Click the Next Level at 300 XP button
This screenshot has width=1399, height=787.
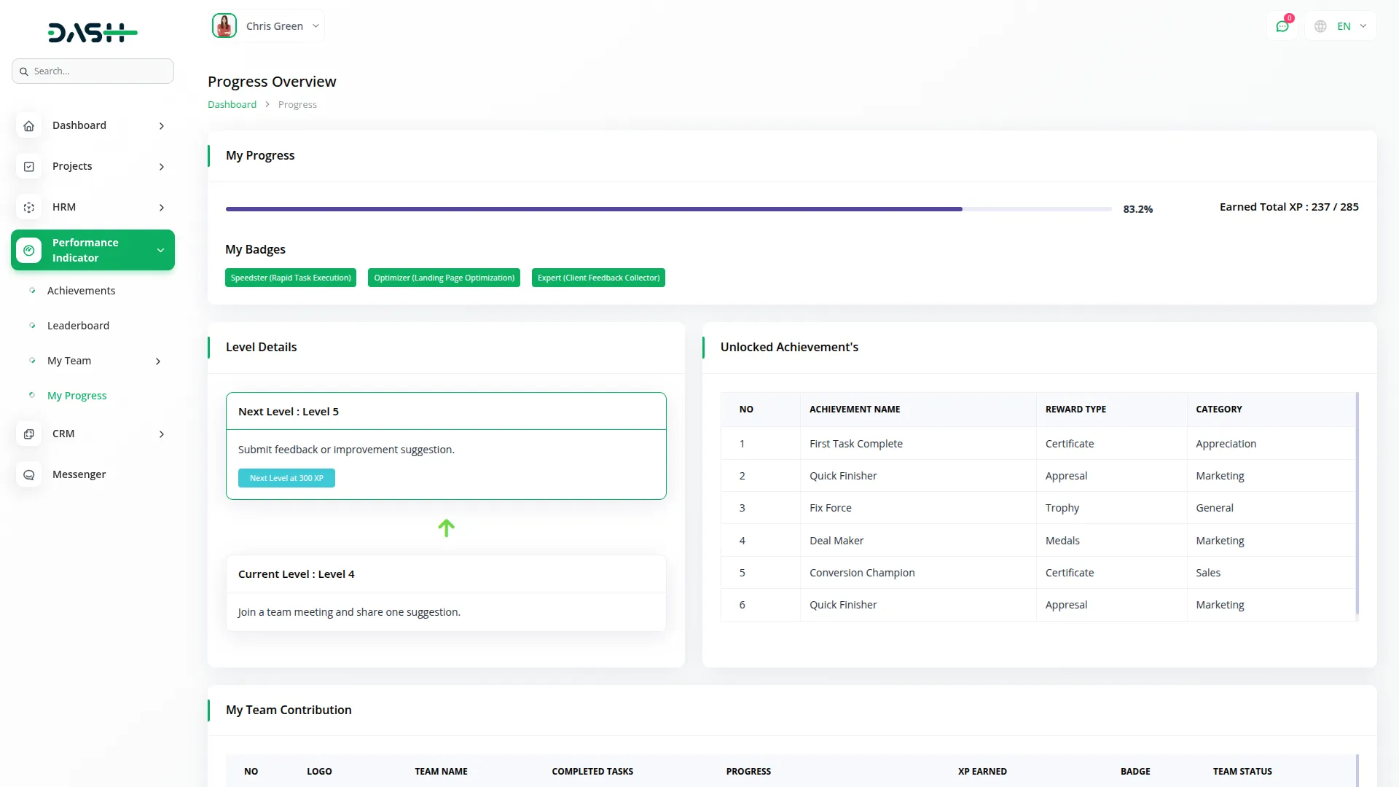pos(286,478)
